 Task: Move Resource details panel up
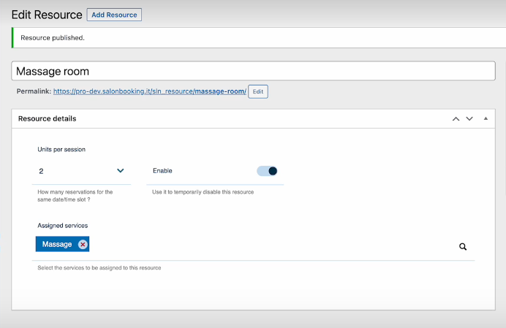coord(456,118)
